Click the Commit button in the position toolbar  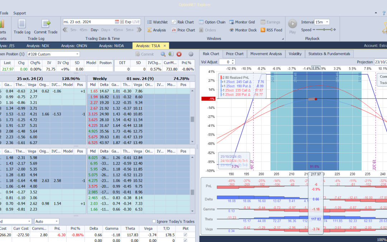pos(145,54)
